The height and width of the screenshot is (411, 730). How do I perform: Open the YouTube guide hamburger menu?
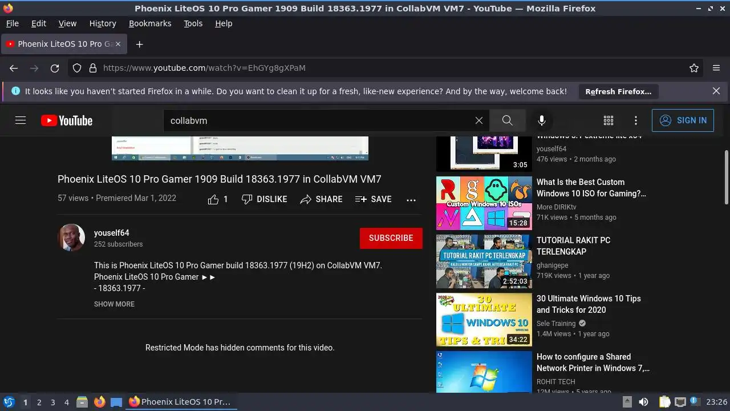21,120
